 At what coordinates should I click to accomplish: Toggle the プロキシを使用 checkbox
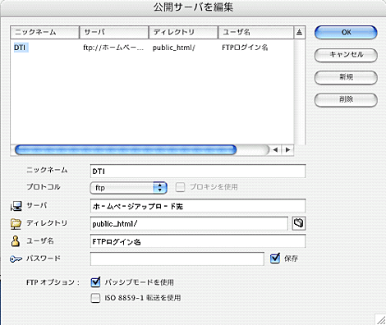(180, 187)
